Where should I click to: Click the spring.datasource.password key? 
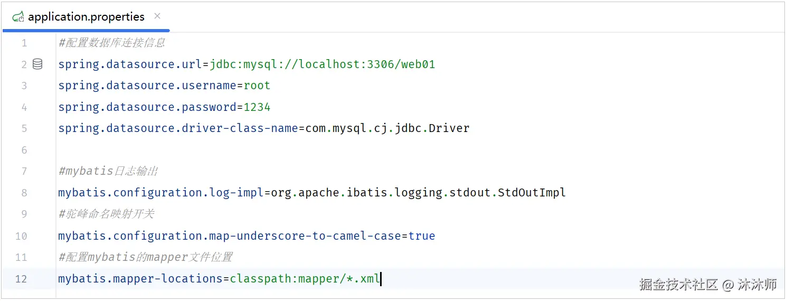pos(147,107)
